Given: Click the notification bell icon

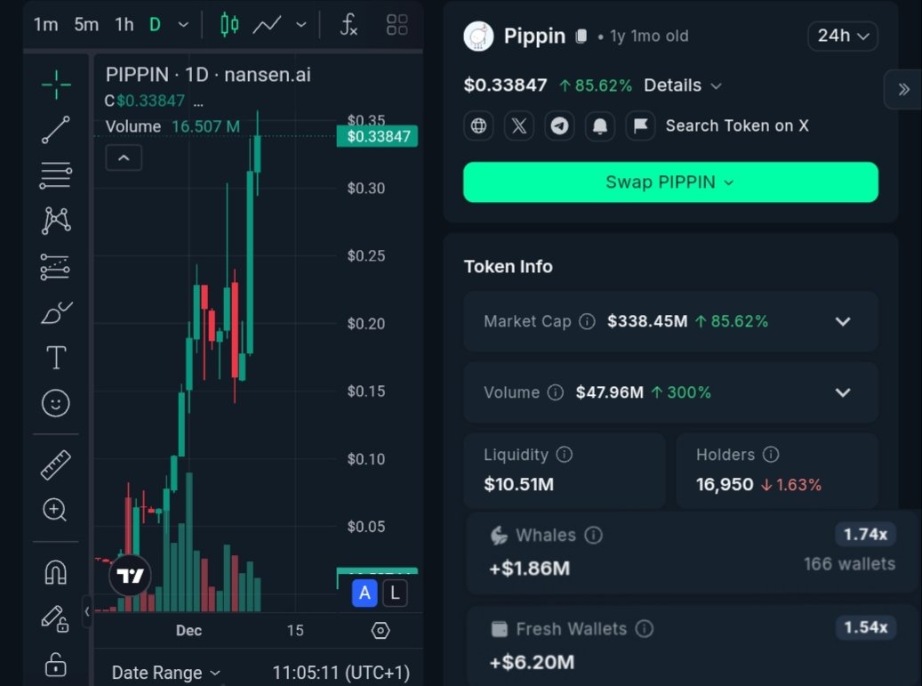Looking at the screenshot, I should pos(600,125).
